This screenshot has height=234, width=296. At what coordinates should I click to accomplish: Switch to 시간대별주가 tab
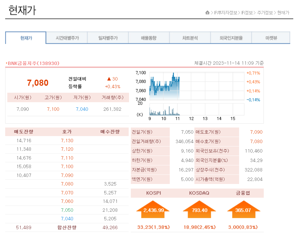(67, 38)
